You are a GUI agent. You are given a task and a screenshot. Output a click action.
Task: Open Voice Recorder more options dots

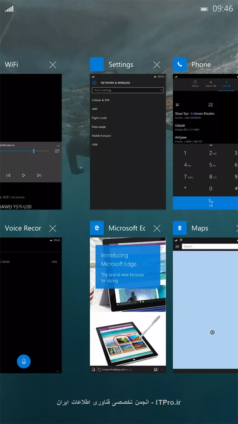[x=58, y=371]
